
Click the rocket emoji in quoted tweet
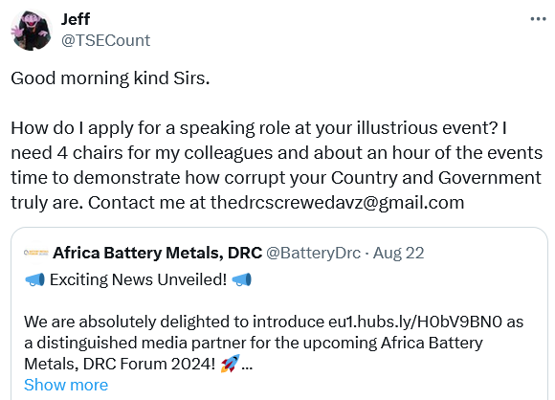230,364
